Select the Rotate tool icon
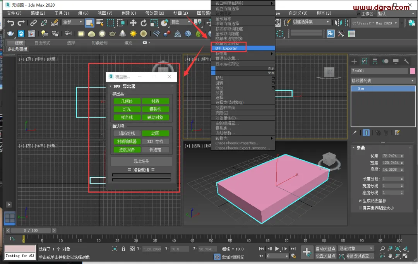The image size is (418, 264). tap(144, 23)
